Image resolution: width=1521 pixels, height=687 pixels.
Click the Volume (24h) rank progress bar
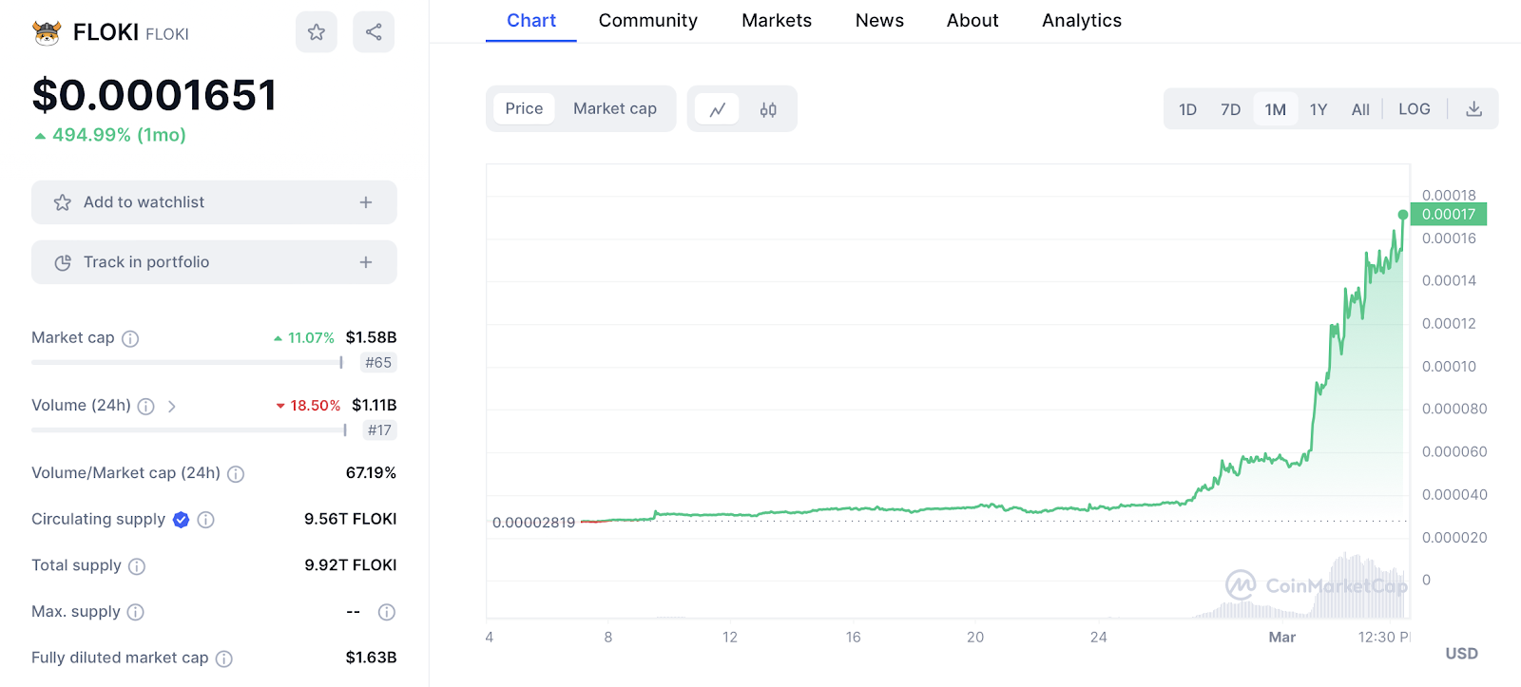[189, 429]
